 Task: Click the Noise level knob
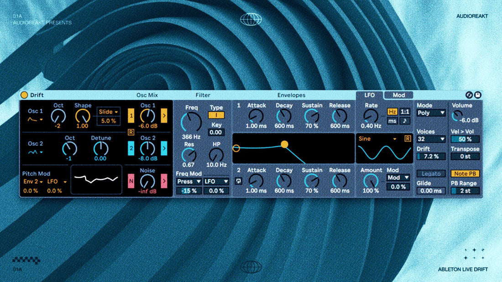[x=147, y=181]
